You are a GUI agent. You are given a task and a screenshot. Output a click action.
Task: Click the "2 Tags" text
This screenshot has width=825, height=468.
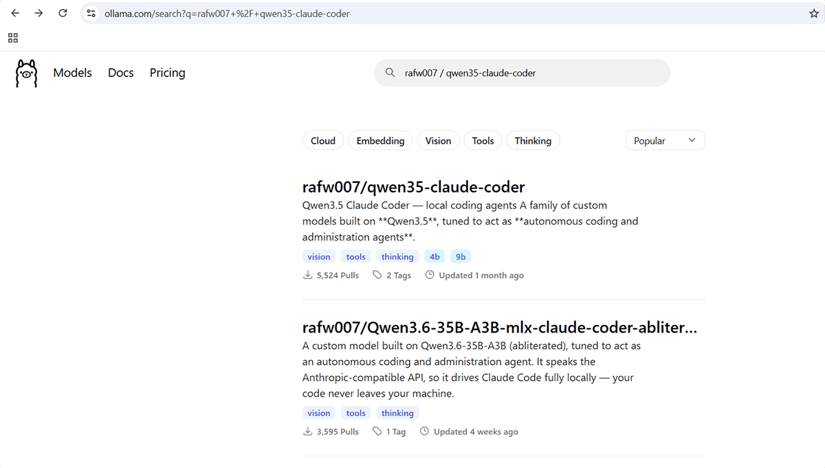click(x=399, y=275)
